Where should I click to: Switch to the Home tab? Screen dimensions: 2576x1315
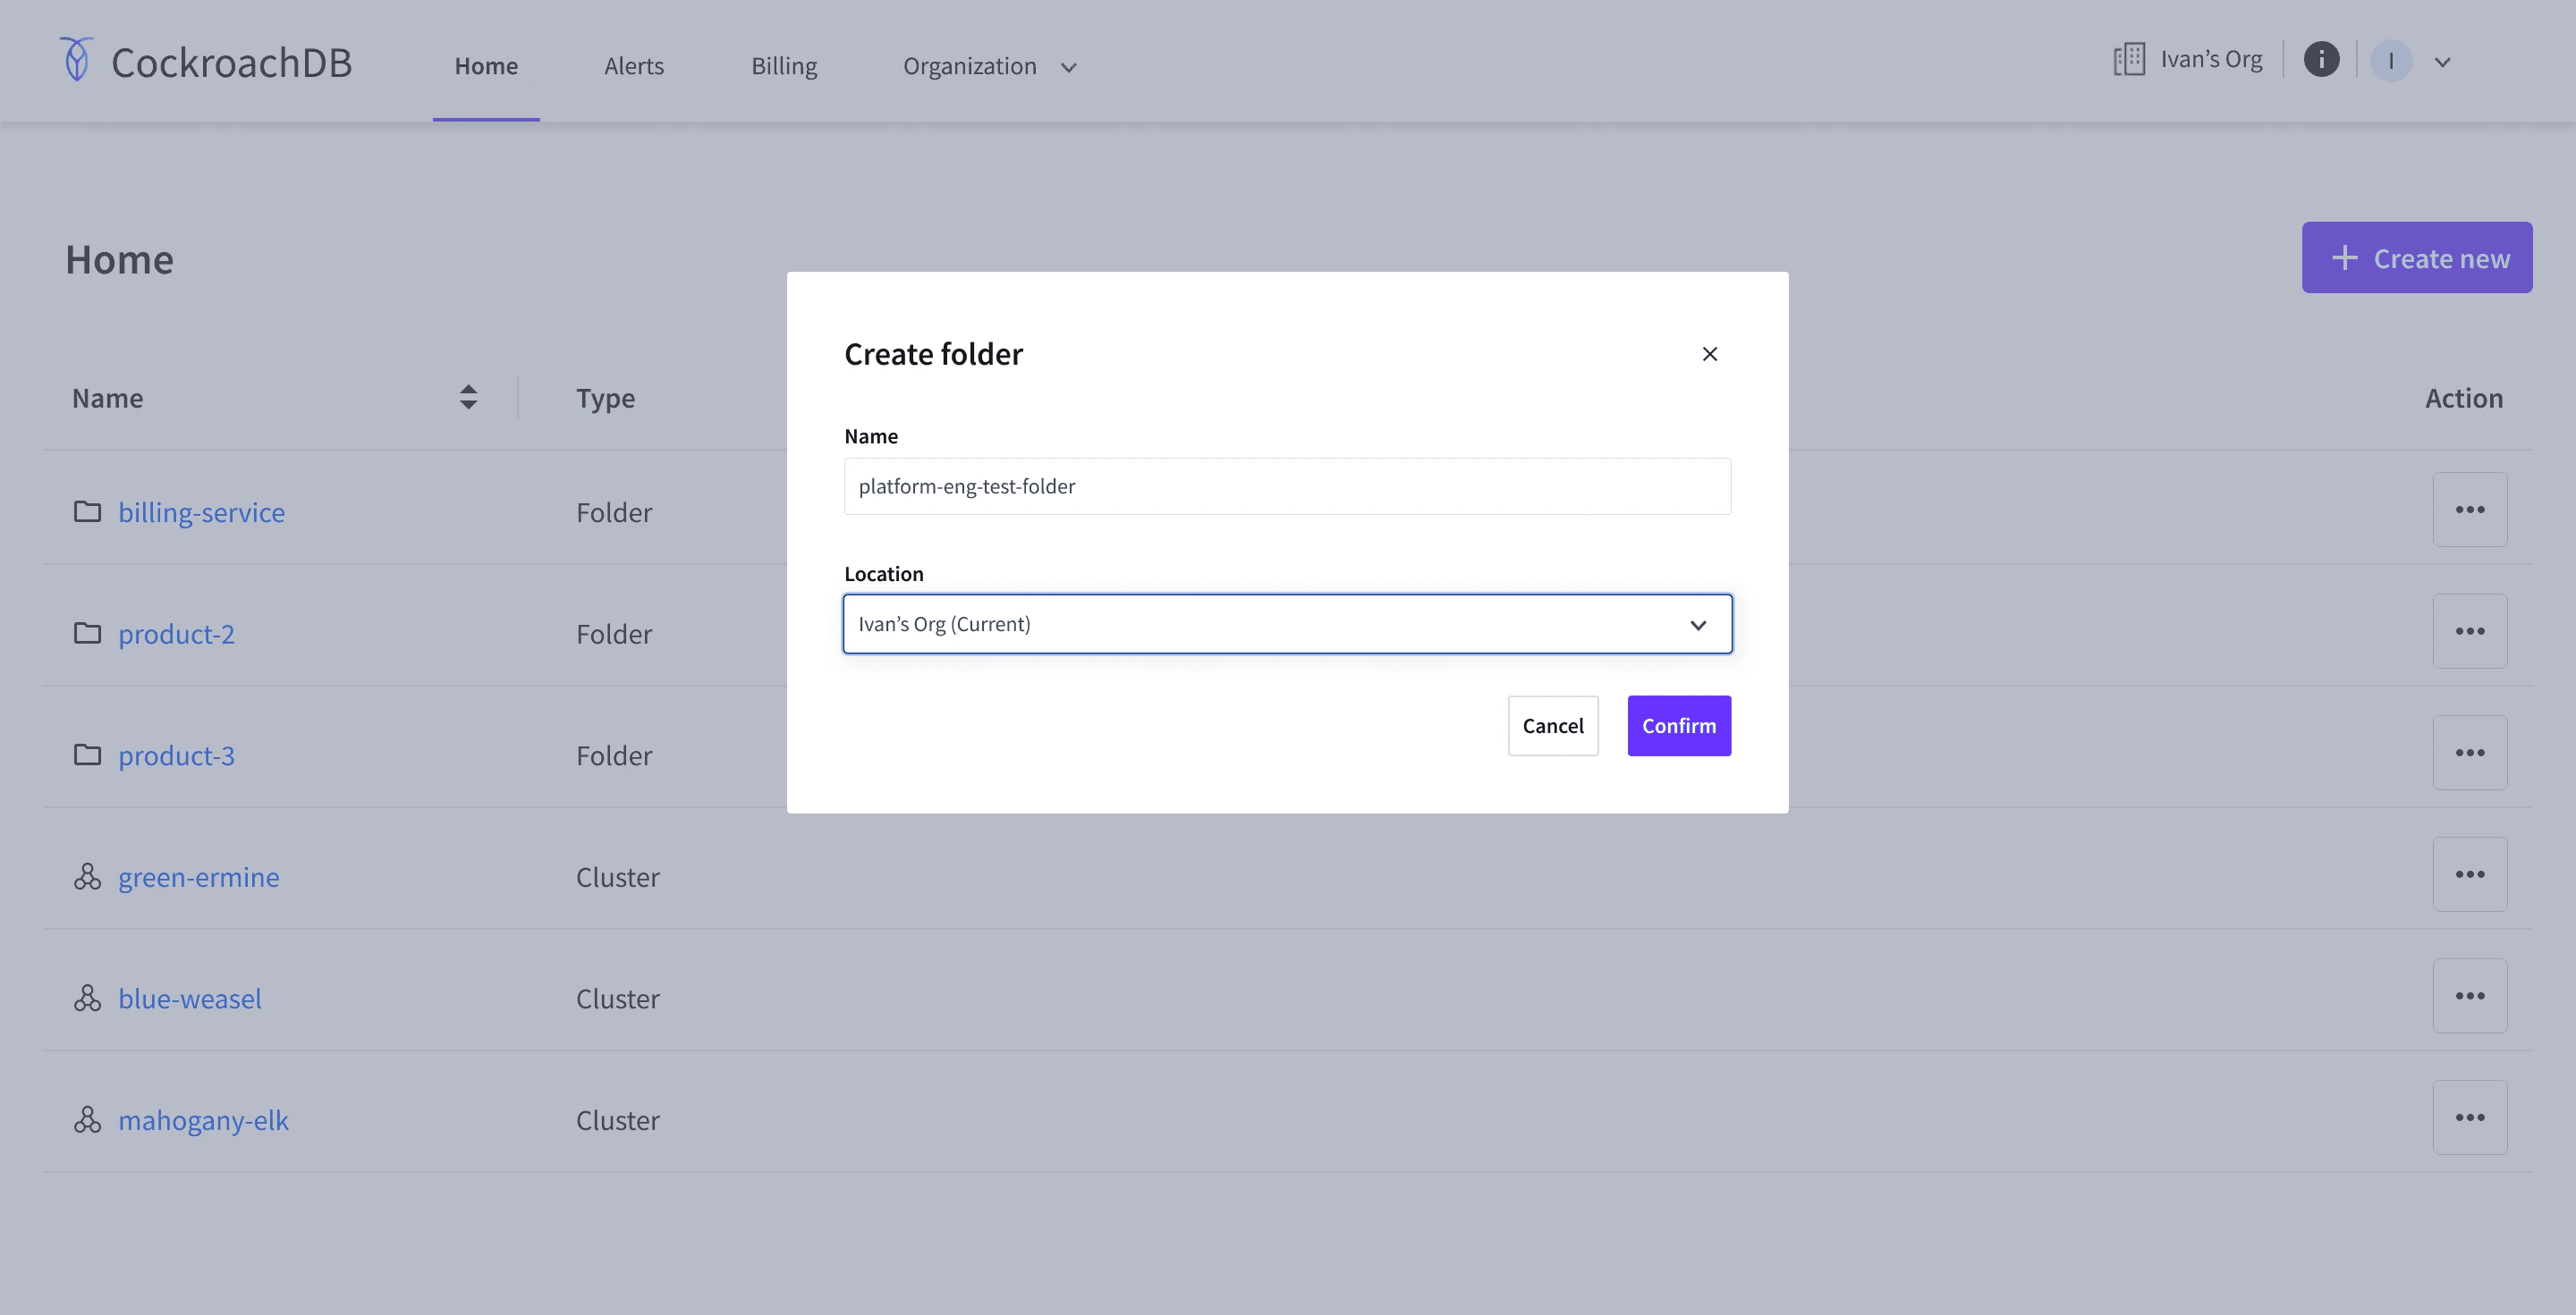coord(486,66)
